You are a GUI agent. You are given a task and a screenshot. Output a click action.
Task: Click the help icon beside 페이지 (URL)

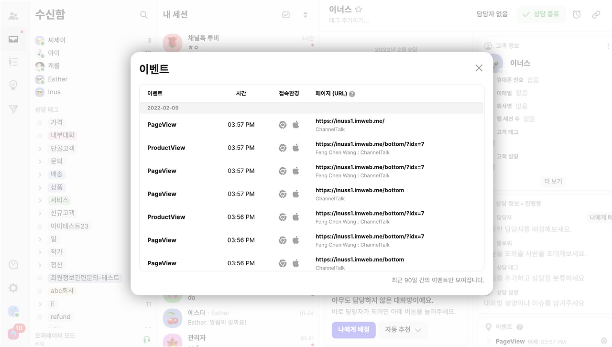[x=352, y=94]
